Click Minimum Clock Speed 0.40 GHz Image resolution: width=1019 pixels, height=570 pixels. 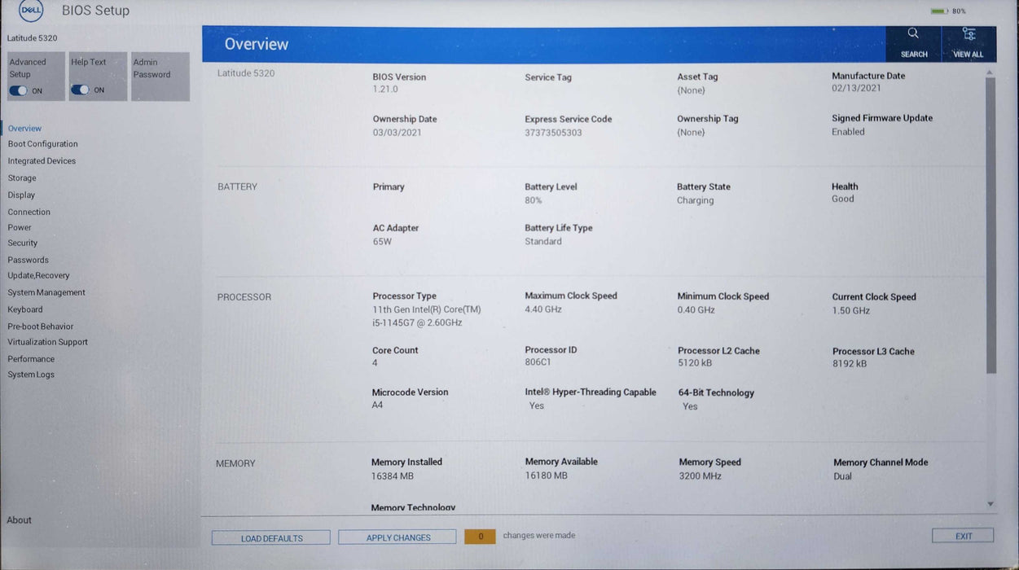696,310
